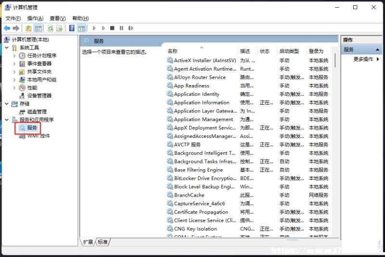Select the BitLocker Drive Encryption service
Screen dimensions: 385x257
[x=205, y=178]
